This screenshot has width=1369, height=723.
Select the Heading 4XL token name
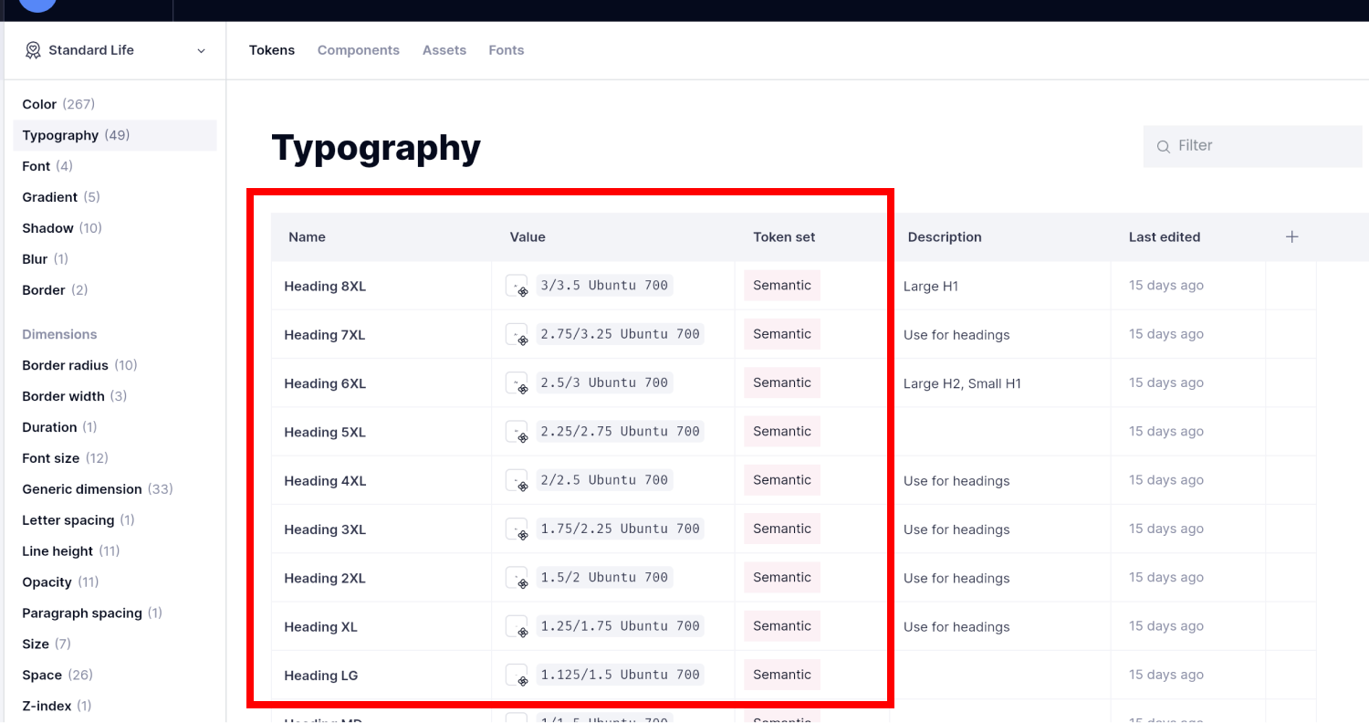tap(325, 481)
